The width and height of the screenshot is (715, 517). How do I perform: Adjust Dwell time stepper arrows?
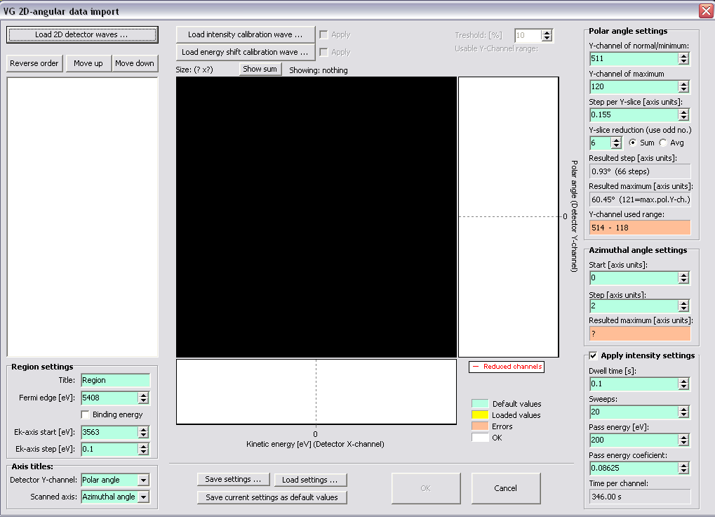tap(683, 384)
